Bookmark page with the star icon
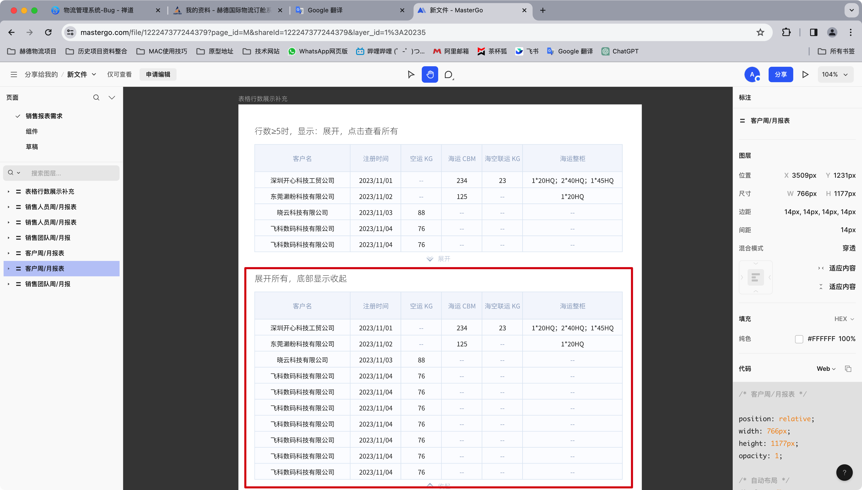The image size is (862, 490). (760, 32)
